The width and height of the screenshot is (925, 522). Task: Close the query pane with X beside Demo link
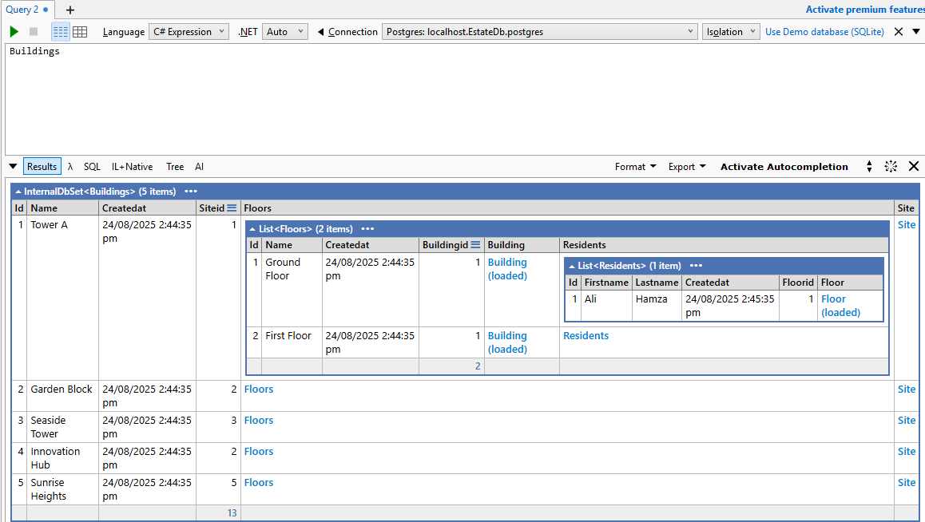click(x=899, y=32)
